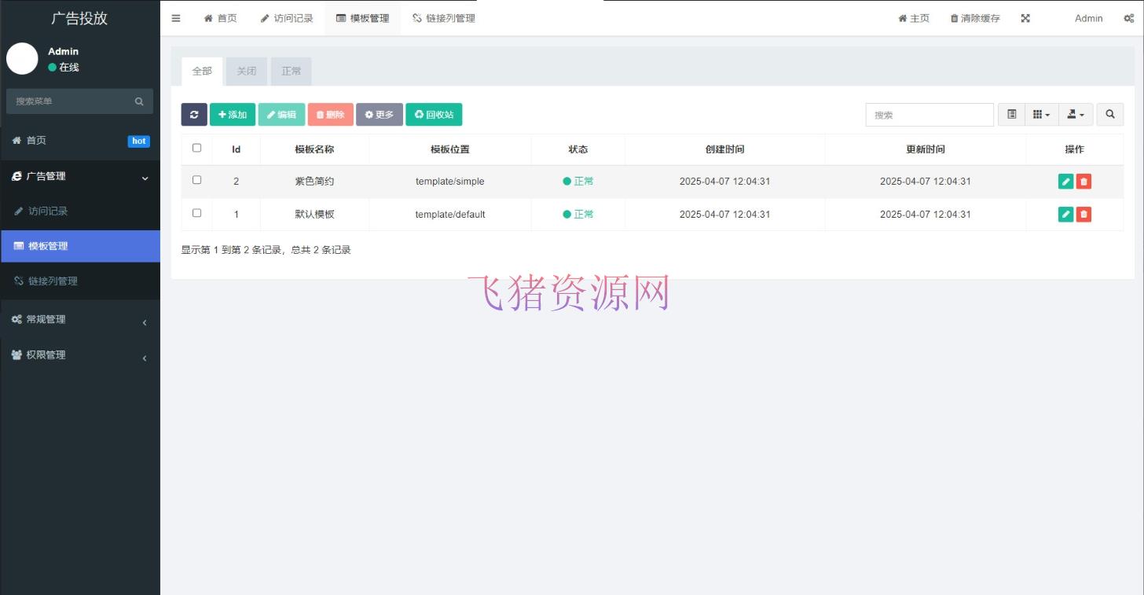Image resolution: width=1144 pixels, height=595 pixels.
Task: Click the 模板位置 column header
Action: pos(450,149)
